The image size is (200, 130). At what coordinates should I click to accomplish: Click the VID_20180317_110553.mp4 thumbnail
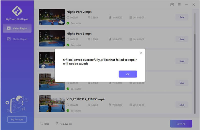click(x=52, y=104)
